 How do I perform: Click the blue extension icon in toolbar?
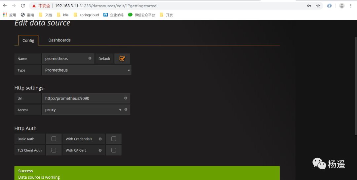coord(329,6)
